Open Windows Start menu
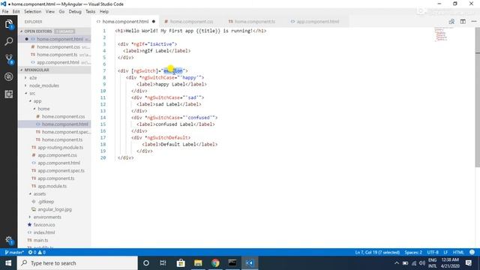The image size is (480, 270). click(x=8, y=263)
